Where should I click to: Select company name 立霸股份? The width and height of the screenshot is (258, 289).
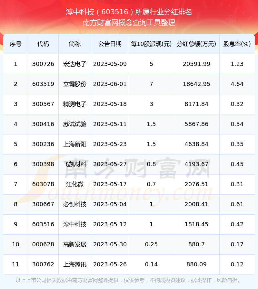pyautogui.click(x=75, y=84)
